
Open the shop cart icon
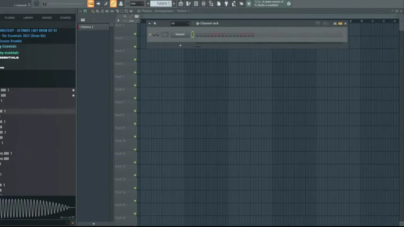pos(249,3)
